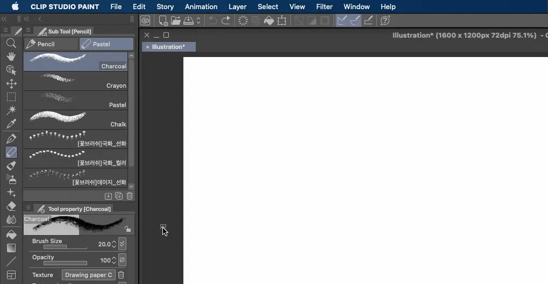
Task: Select the Frame border tool
Action: [x=11, y=275]
